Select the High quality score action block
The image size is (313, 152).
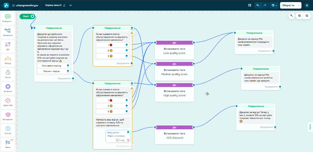(174, 93)
